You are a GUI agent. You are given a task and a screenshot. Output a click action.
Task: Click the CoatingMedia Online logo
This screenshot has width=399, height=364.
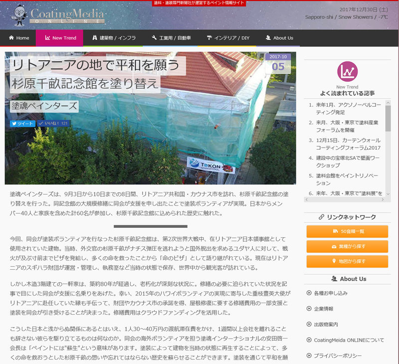[67, 16]
